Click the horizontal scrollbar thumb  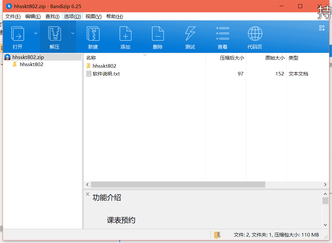coord(178,185)
